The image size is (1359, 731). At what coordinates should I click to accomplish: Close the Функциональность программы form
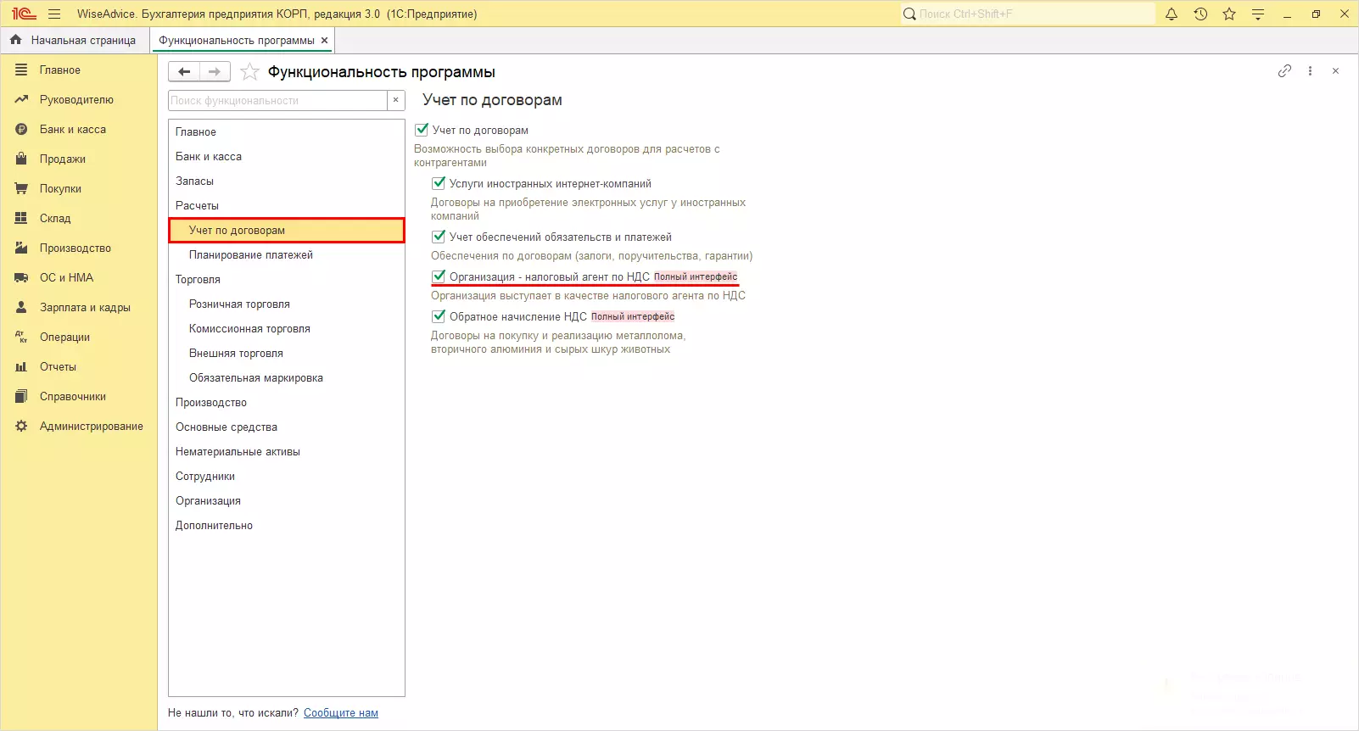click(x=1335, y=71)
